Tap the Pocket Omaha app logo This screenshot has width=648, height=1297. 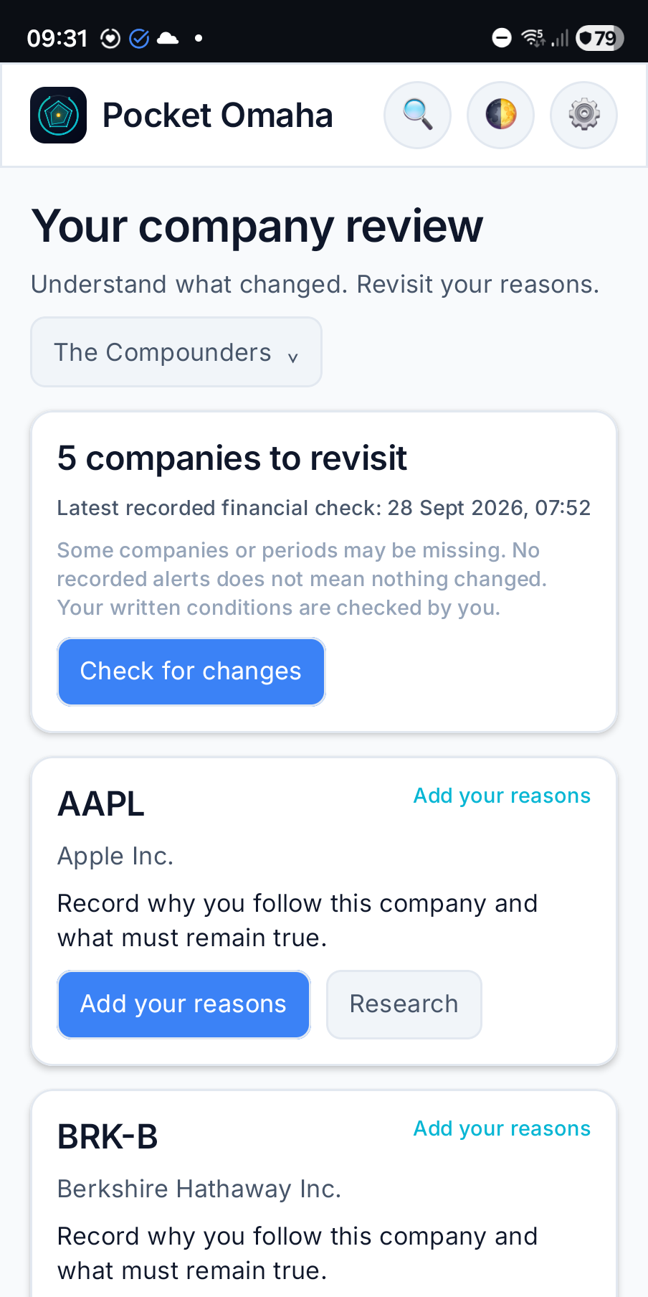pyautogui.click(x=58, y=115)
